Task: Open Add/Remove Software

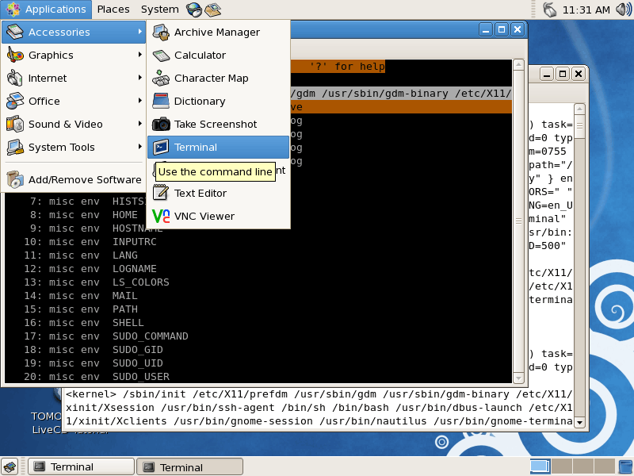Action: click(74, 180)
